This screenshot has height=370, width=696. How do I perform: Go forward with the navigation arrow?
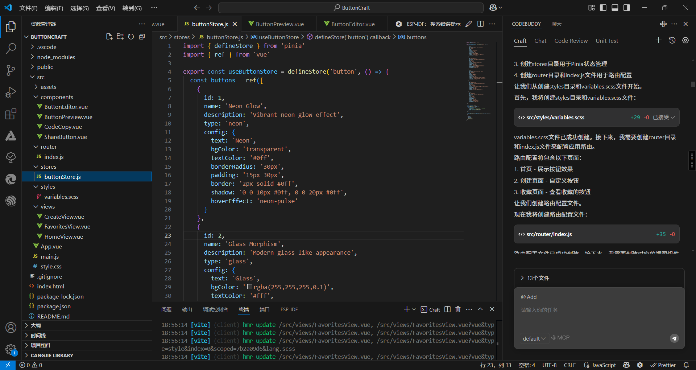click(209, 8)
